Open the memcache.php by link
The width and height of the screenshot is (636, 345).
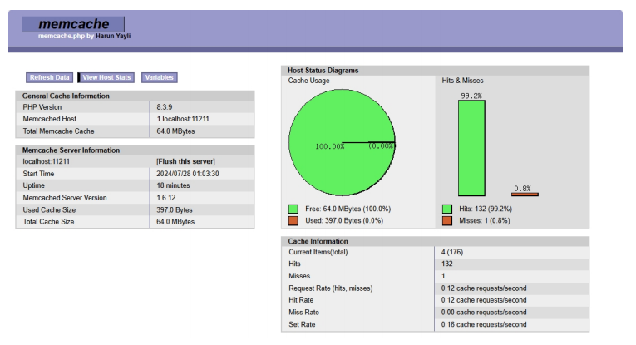67,36
